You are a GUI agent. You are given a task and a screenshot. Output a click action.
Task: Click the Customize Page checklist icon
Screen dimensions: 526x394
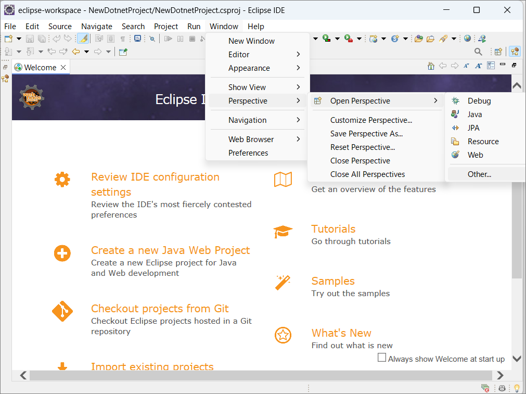(x=491, y=66)
